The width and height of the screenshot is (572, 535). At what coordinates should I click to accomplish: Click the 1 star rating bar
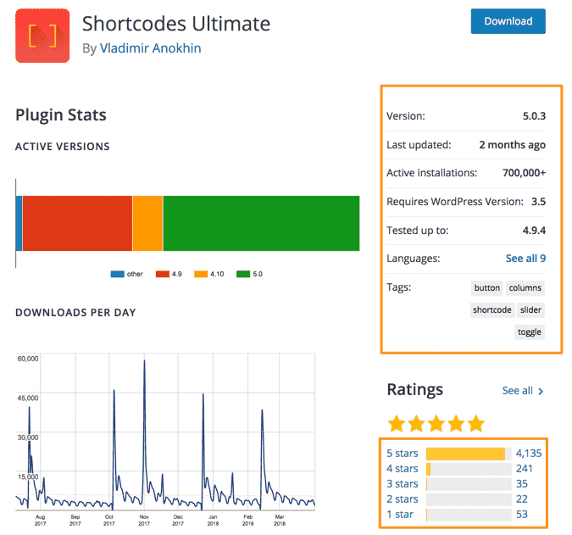pos(469,515)
